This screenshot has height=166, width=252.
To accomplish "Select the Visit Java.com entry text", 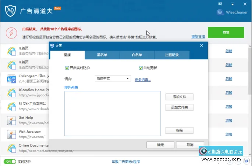I will (x=30, y=132).
